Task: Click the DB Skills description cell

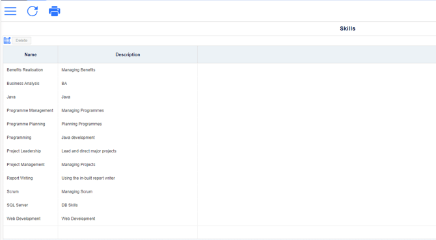Action: [128, 205]
